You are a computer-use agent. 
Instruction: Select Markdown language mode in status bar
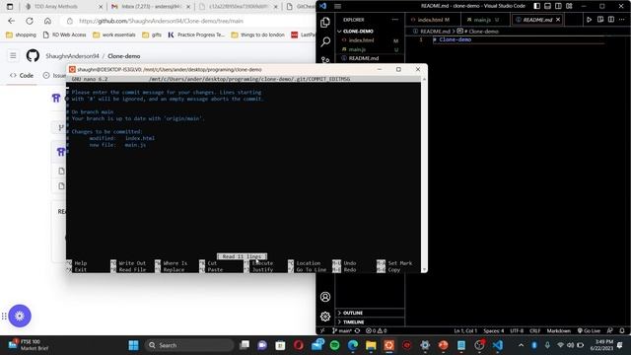(x=559, y=331)
